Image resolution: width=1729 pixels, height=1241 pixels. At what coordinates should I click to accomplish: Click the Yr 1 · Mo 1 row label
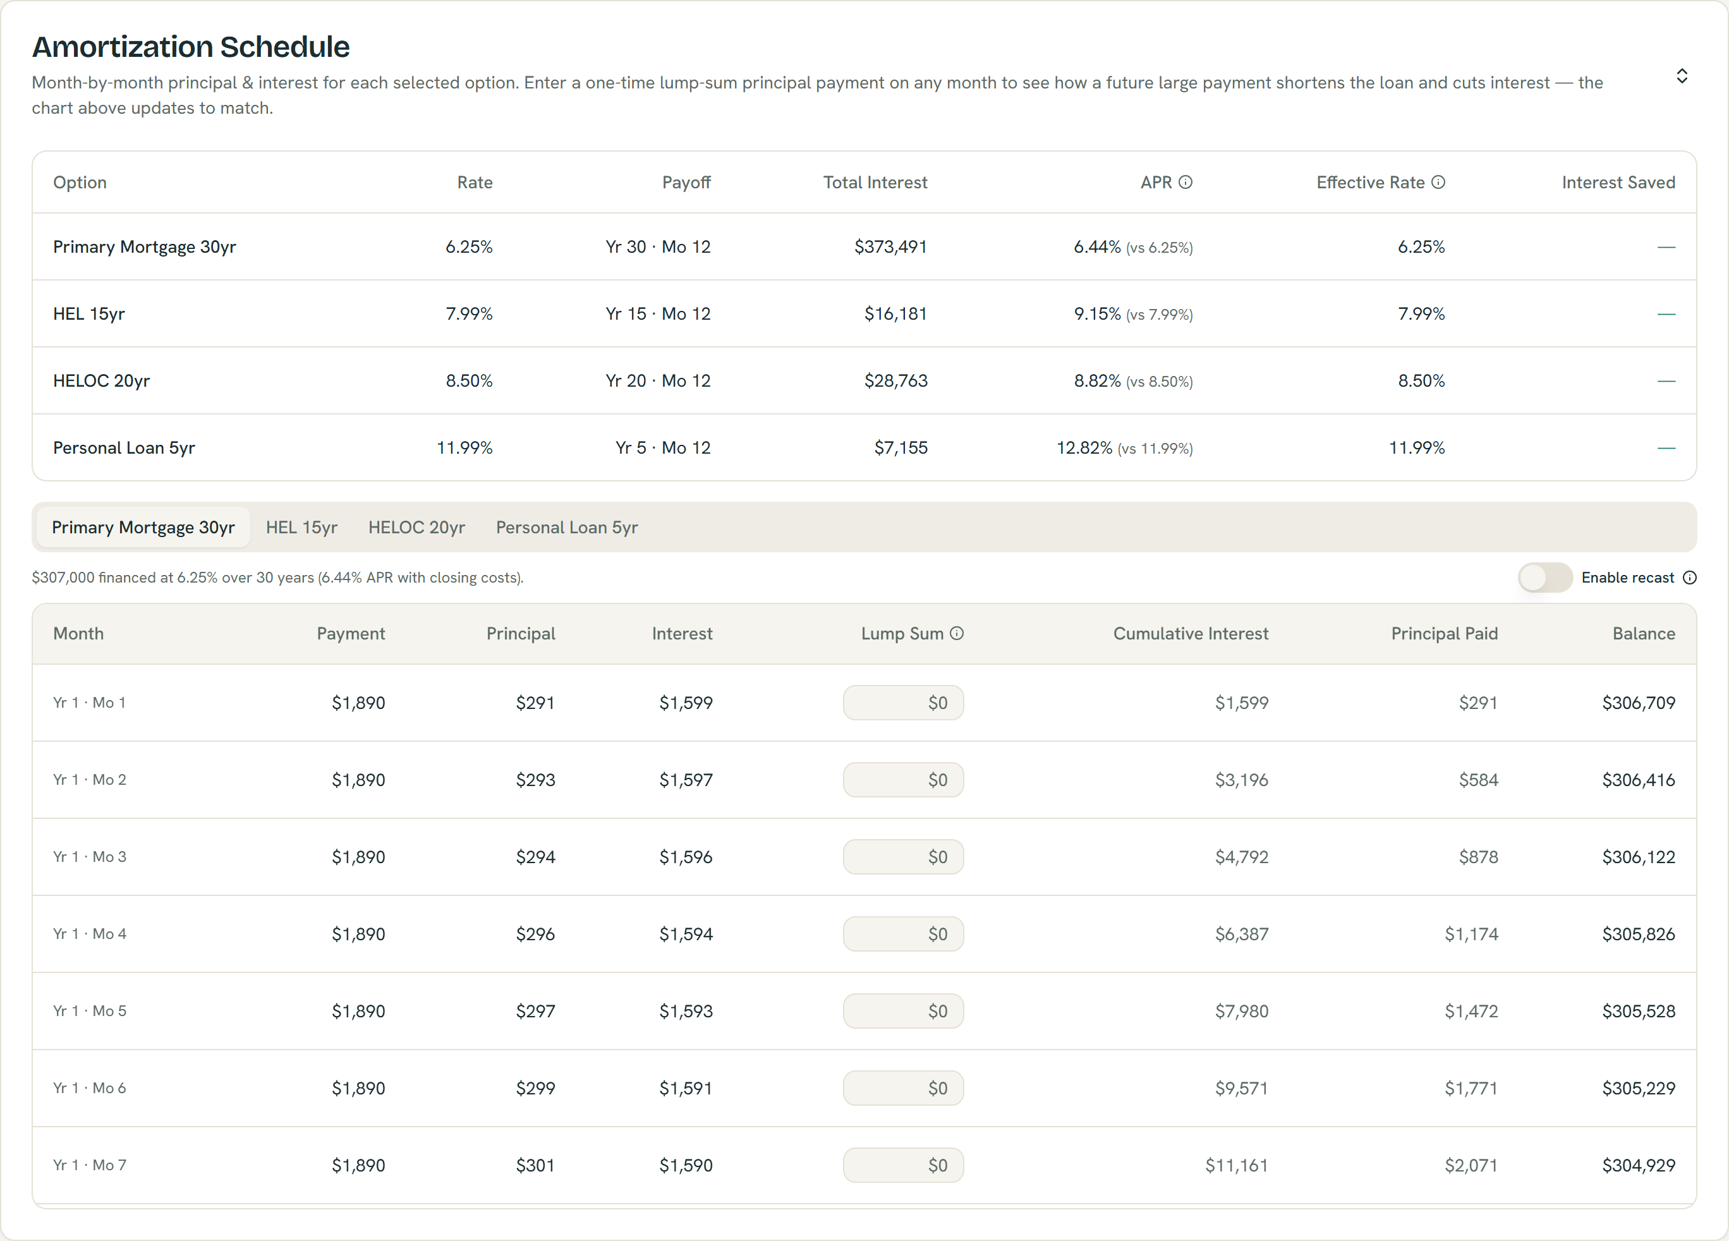point(89,703)
